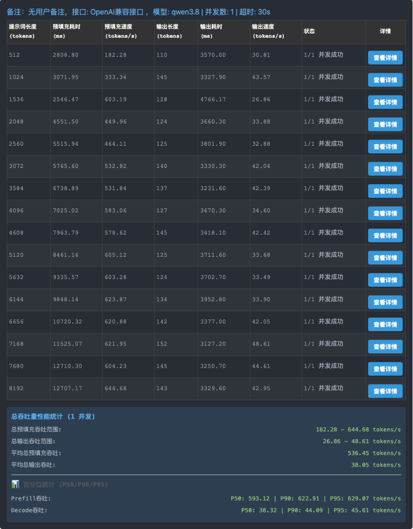
Task: Open 查看详情 for the 4608 tokens row
Action: [x=385, y=236]
